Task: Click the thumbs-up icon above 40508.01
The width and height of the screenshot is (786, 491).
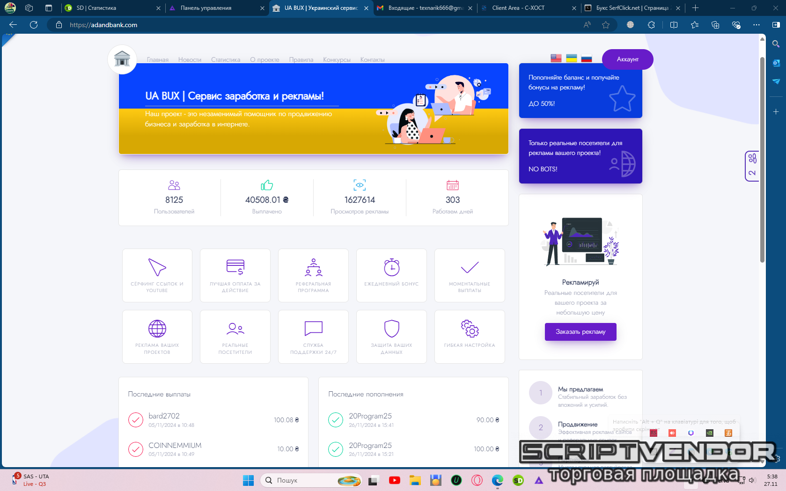Action: pos(267,185)
